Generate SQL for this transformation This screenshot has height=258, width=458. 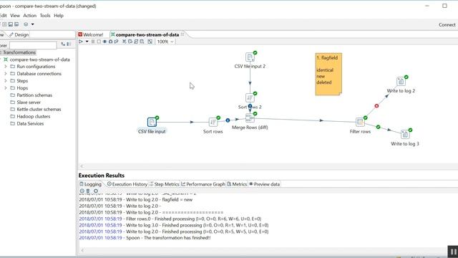click(x=136, y=42)
